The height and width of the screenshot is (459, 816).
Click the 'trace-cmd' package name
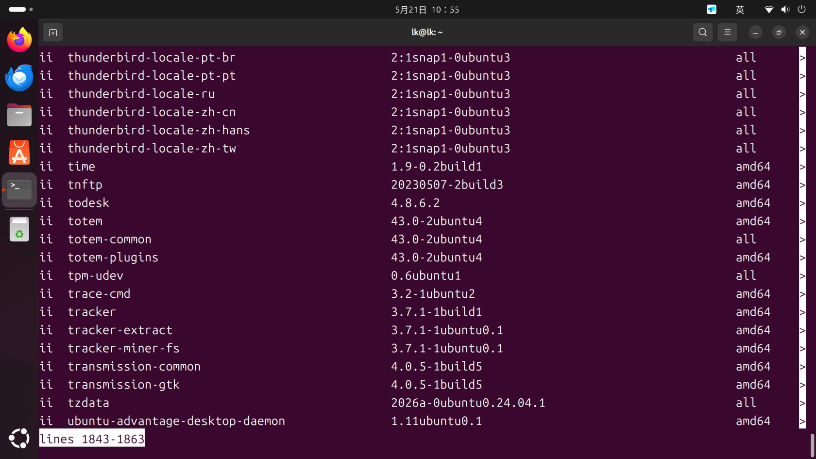click(x=99, y=294)
